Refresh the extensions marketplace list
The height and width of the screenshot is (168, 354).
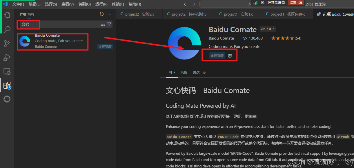101,14
